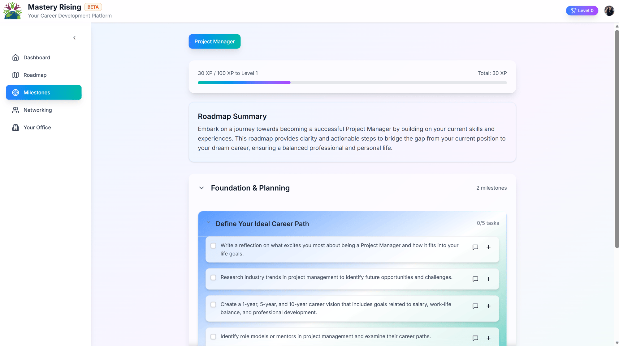This screenshot has height=346, width=619.
Task: Open comment icon on career vision task
Action: [475, 306]
